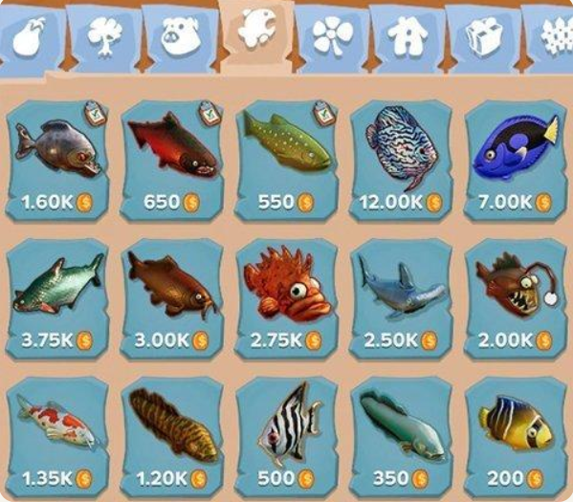Viewport: 573px width, 502px height.
Task: Select the piranha priced 1.60K
Action: click(x=57, y=161)
